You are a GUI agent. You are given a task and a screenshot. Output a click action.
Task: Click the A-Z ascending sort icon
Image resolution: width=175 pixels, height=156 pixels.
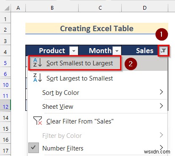pos(38,63)
